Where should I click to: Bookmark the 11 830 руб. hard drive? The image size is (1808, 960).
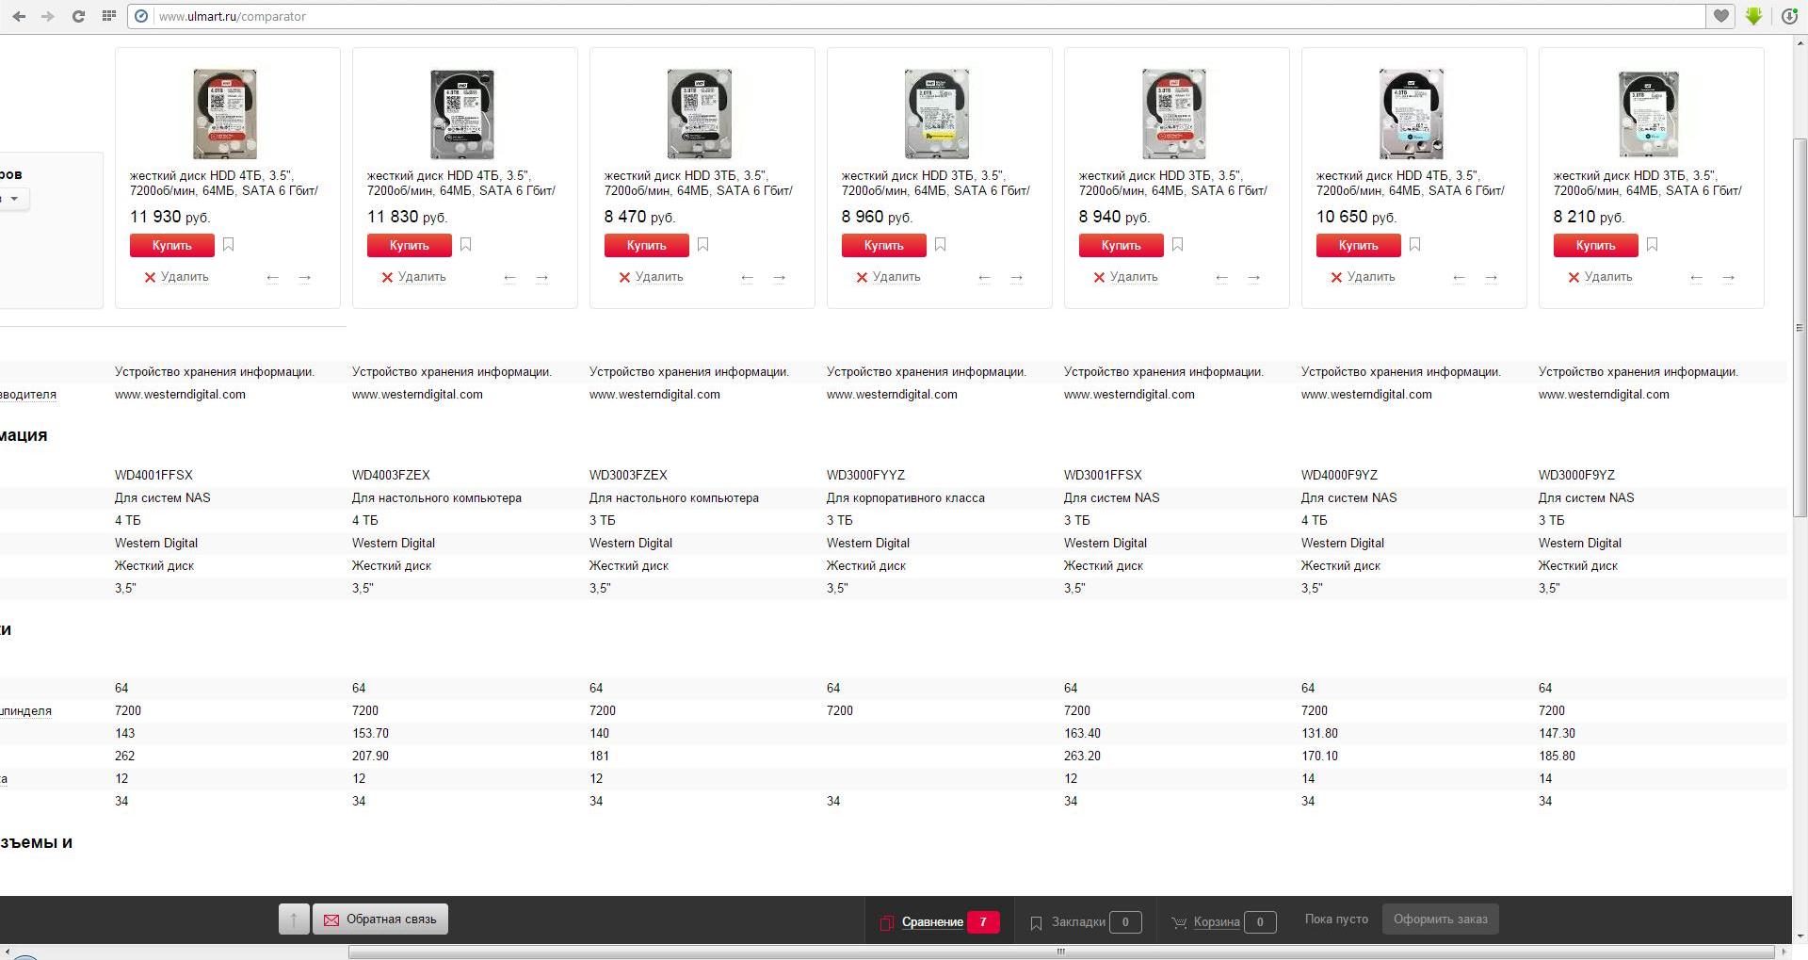pyautogui.click(x=466, y=245)
